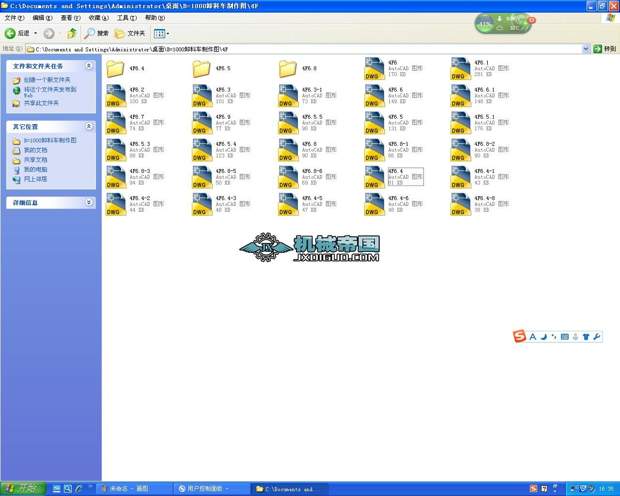Open the 帮助(H) menu
The height and width of the screenshot is (496, 620).
[155, 18]
